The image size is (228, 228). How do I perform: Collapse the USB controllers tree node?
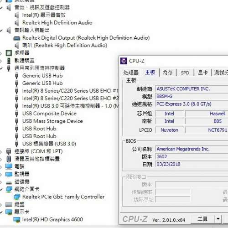[1, 68]
